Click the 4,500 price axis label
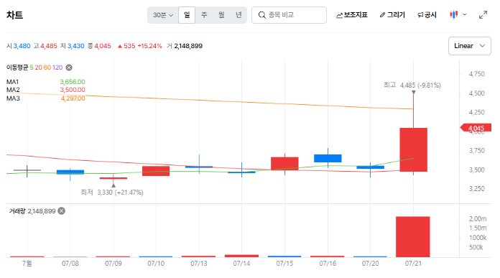 pyautogui.click(x=477, y=93)
